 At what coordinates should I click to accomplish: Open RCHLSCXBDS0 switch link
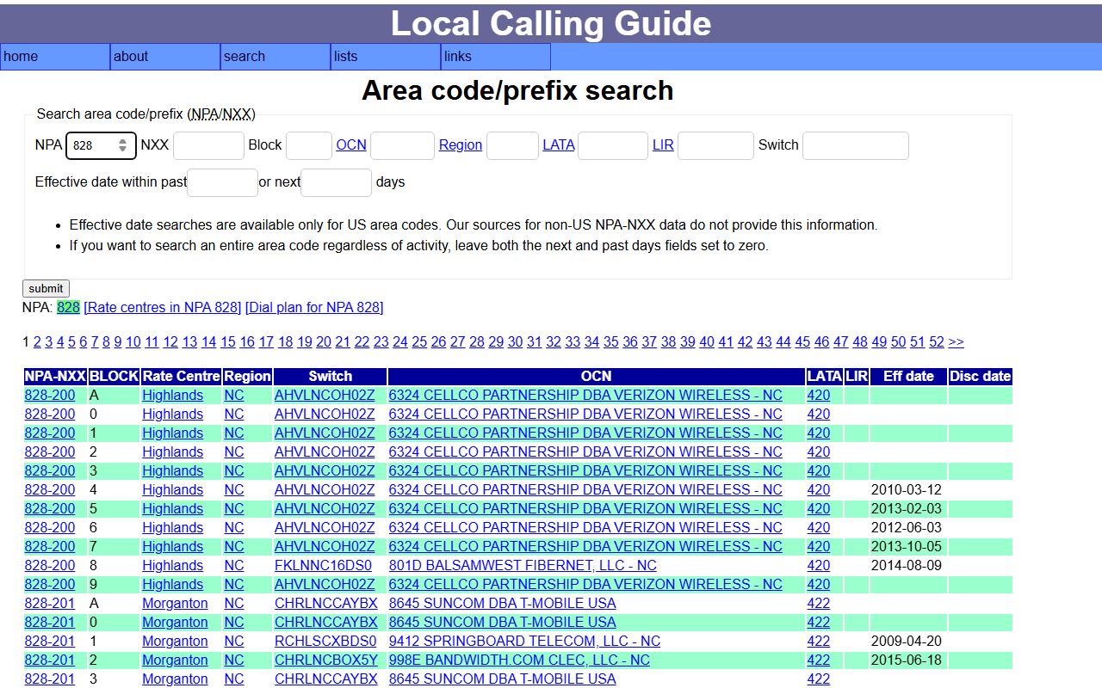[x=325, y=642]
